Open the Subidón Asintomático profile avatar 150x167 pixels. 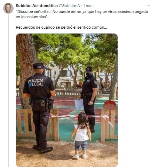tap(8, 8)
